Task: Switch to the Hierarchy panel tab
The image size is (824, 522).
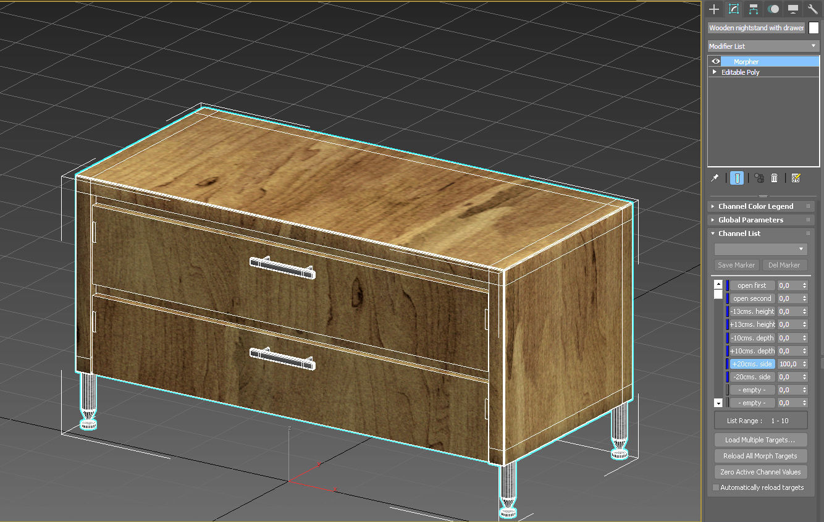Action: point(754,9)
